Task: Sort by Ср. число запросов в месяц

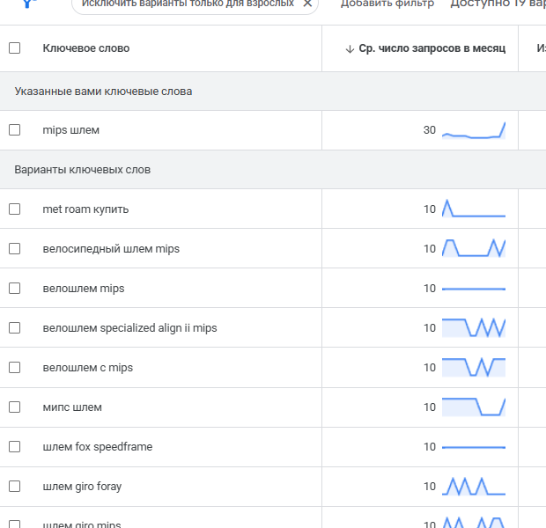Action: pos(432,48)
